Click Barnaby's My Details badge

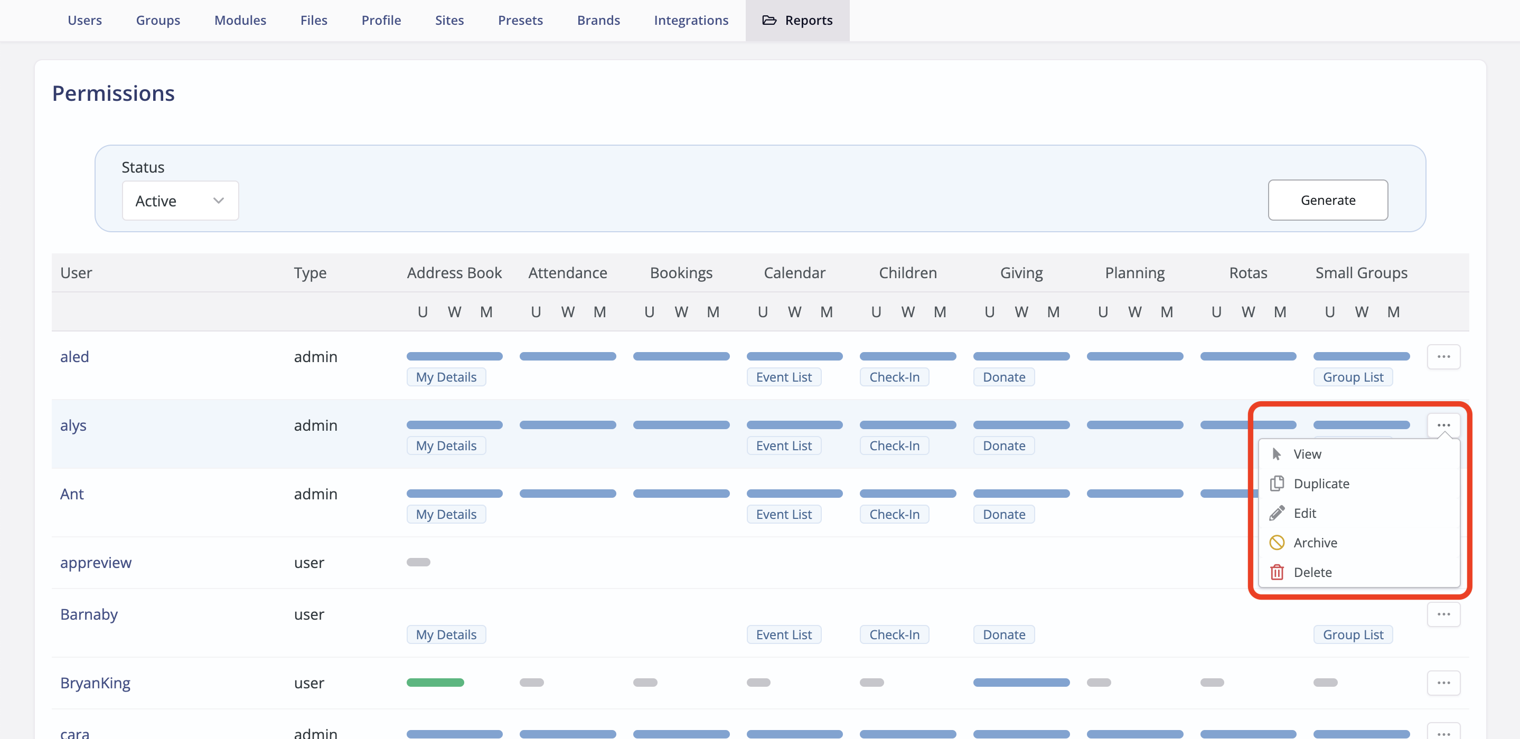[x=446, y=634]
